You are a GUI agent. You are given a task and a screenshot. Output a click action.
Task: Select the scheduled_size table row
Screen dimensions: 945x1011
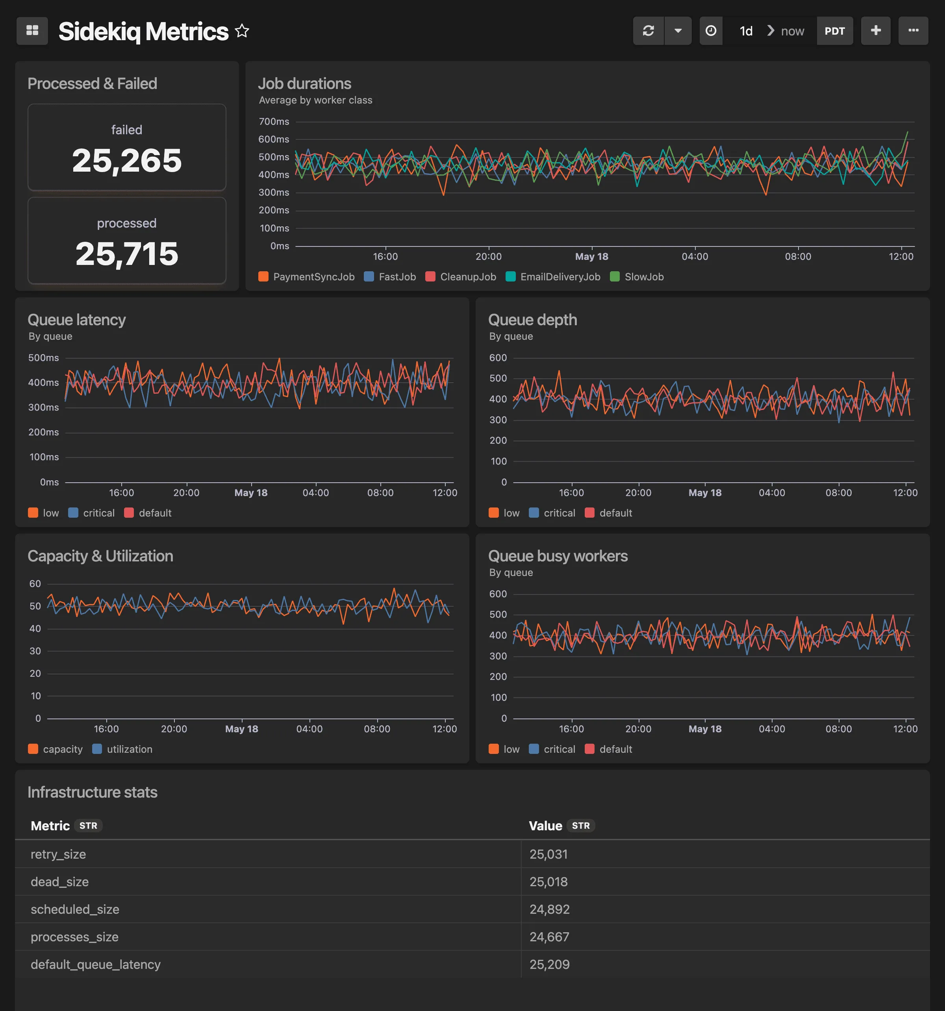472,909
